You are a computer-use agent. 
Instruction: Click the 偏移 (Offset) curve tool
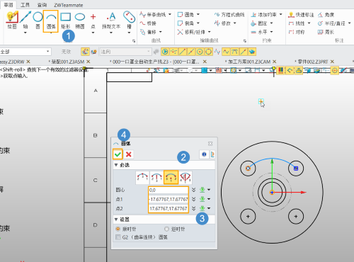pos(148,32)
